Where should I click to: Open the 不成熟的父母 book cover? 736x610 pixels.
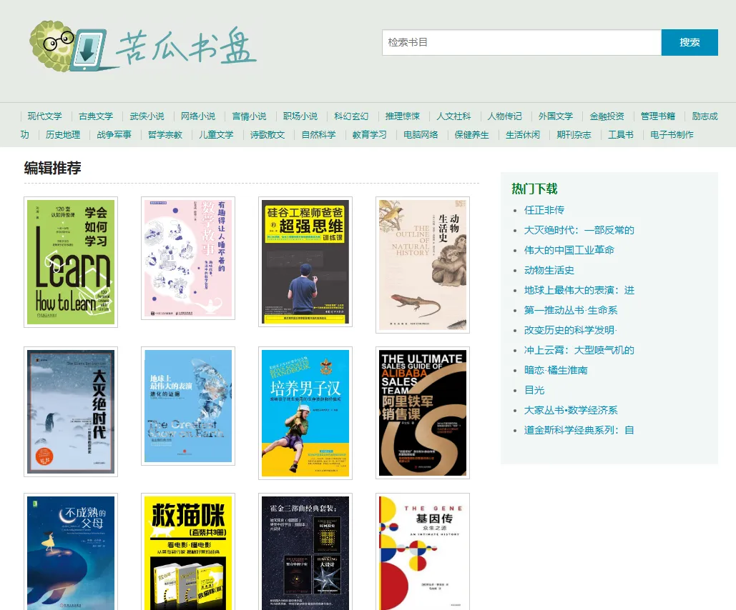[x=71, y=552]
